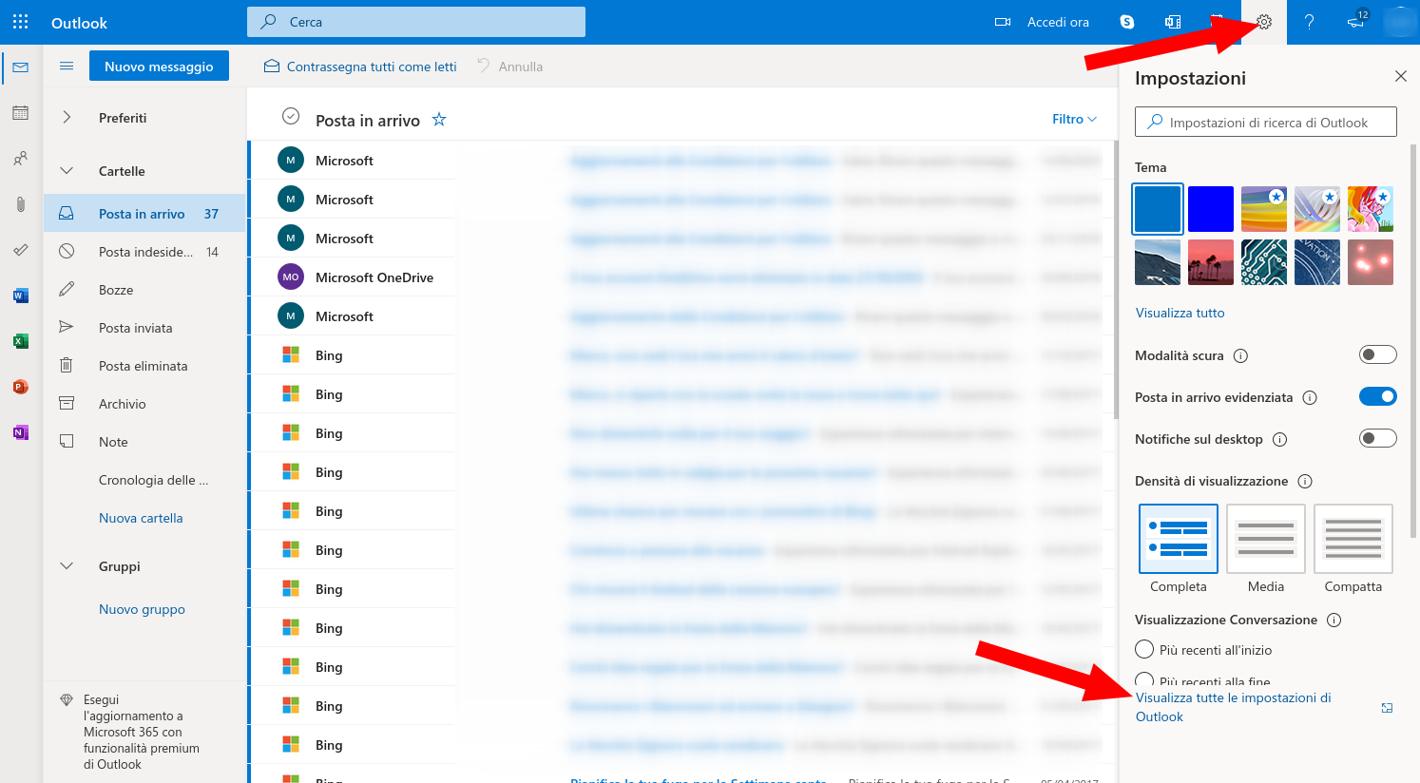Select the bright blue theme swatch
Viewport: 1420px width, 783px height.
(1211, 209)
